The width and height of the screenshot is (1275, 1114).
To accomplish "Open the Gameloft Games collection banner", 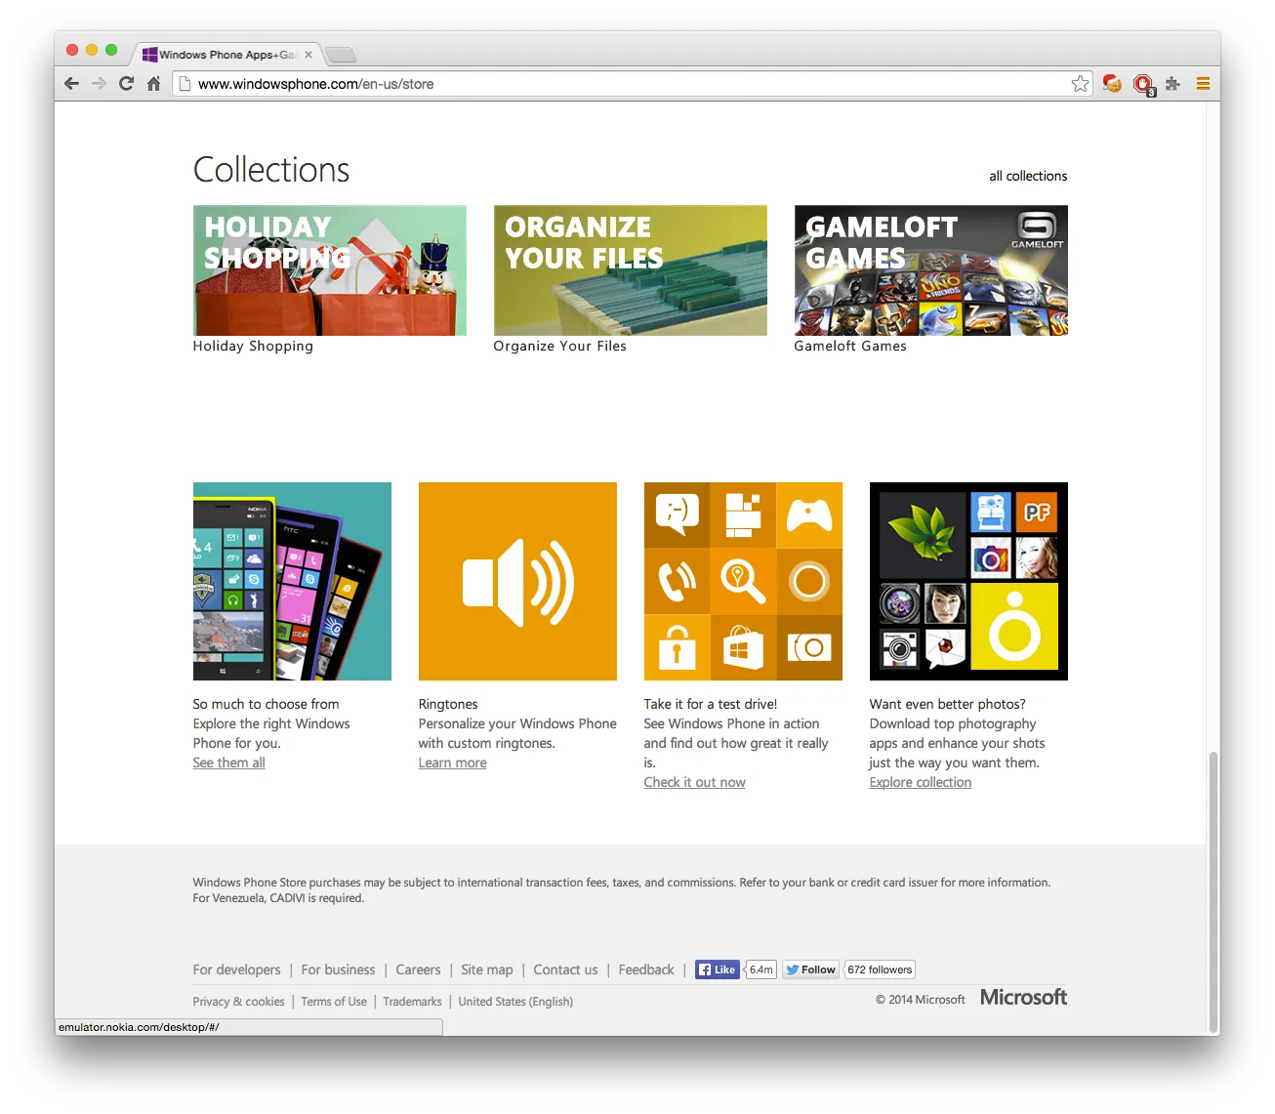I will (x=931, y=270).
